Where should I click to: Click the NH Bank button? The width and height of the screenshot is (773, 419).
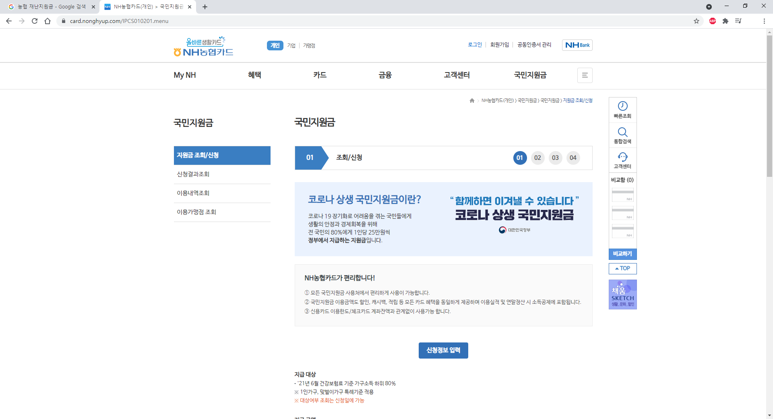click(577, 45)
